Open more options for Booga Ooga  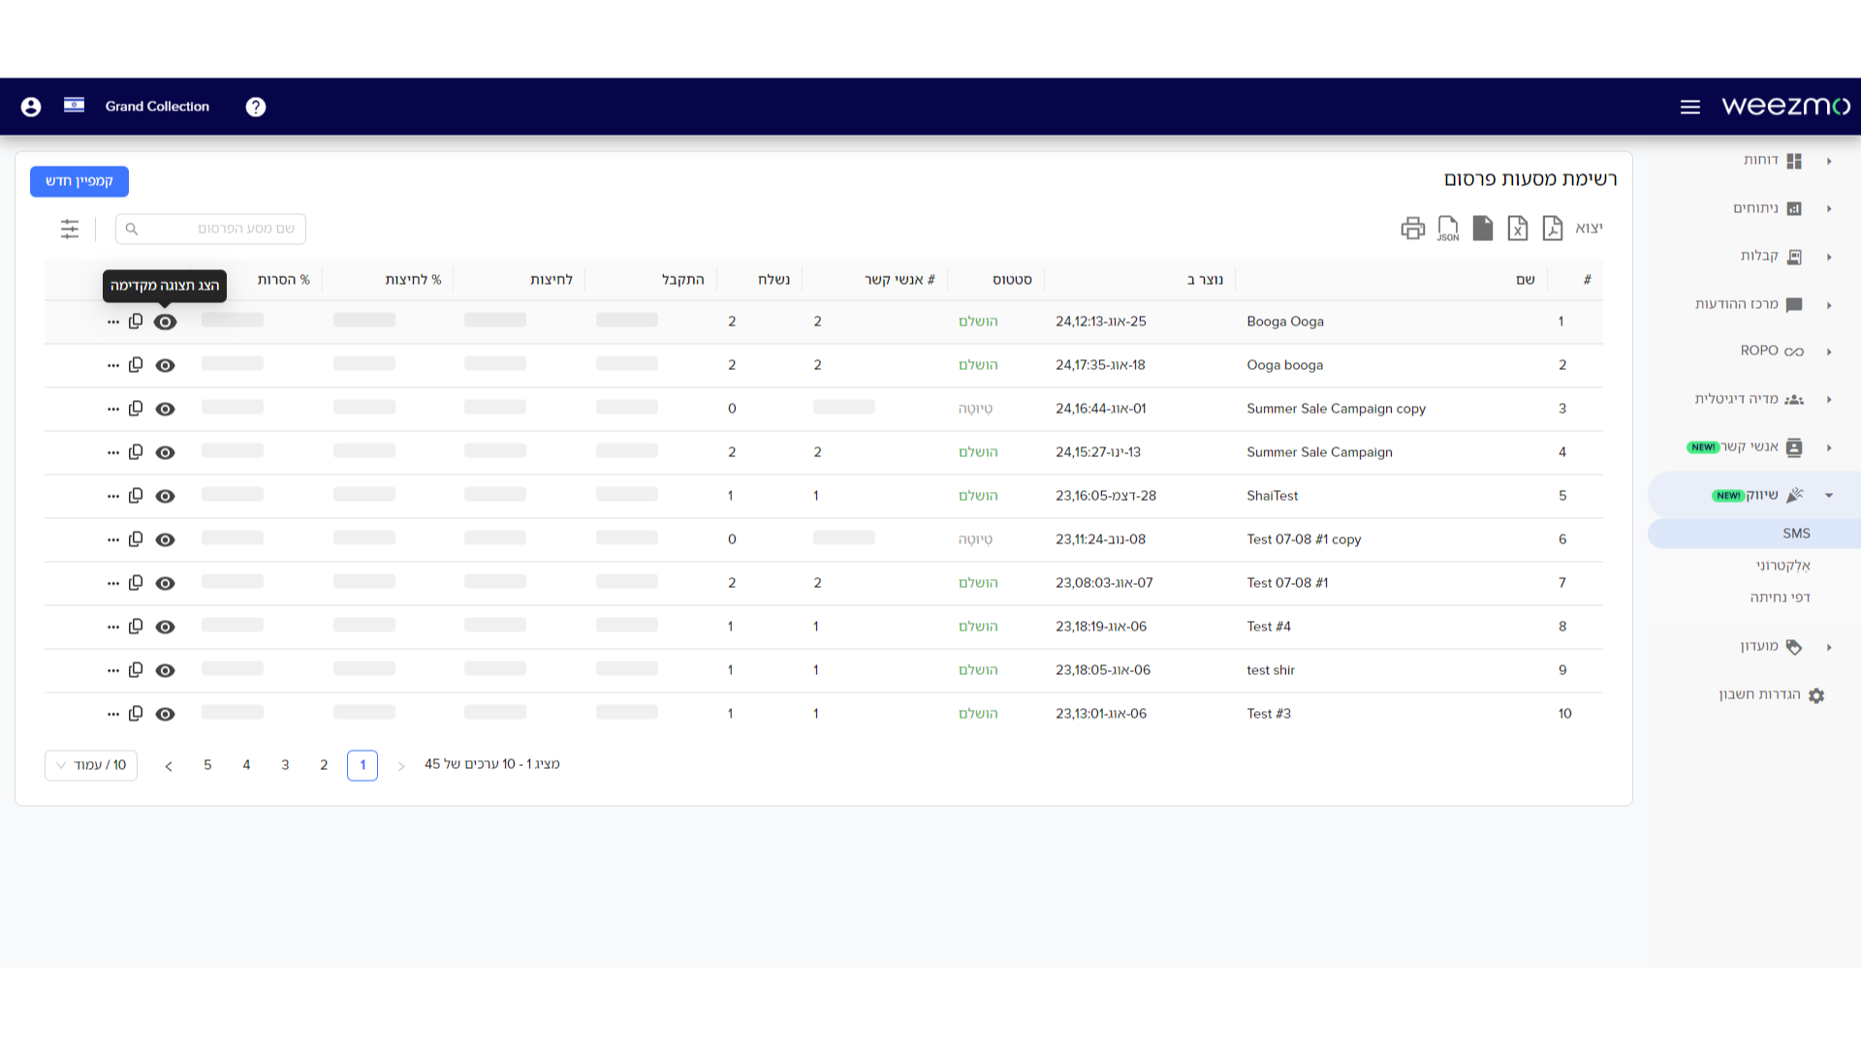coord(113,322)
